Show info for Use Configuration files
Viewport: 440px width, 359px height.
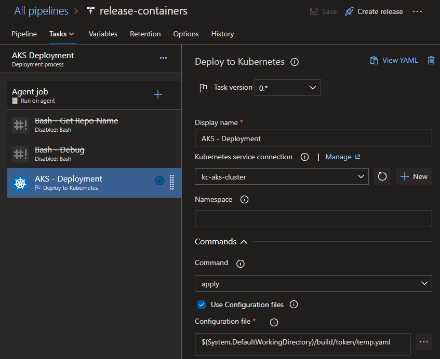(x=294, y=305)
